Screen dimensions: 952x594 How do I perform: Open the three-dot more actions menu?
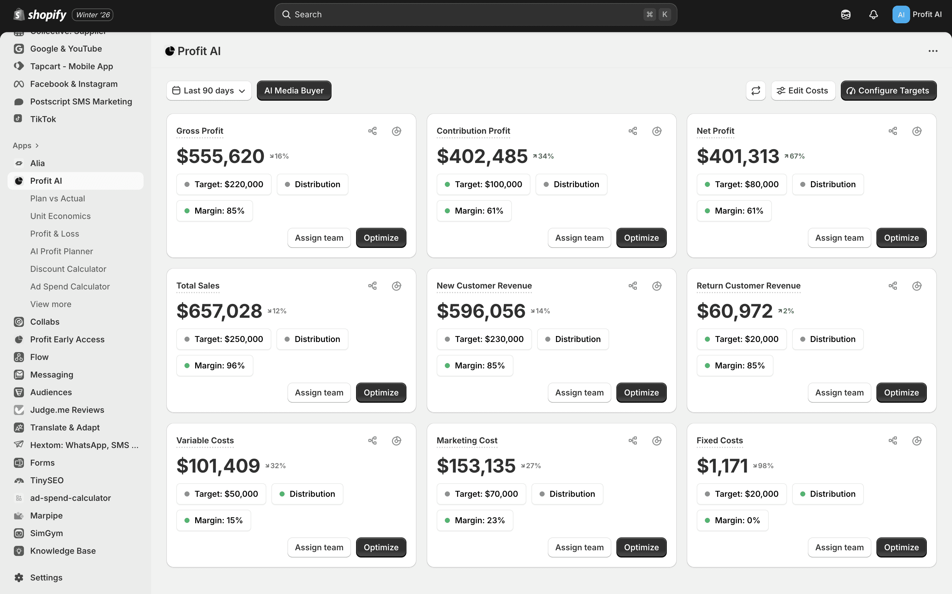coord(933,51)
